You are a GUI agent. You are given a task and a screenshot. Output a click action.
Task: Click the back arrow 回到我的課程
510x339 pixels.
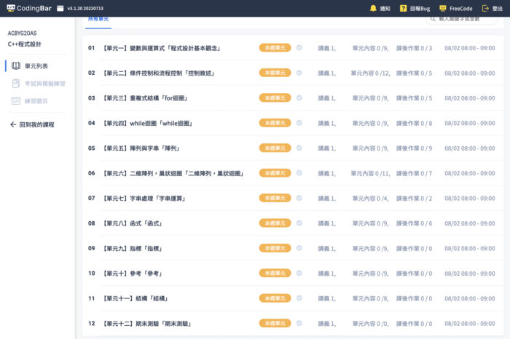tap(13, 125)
